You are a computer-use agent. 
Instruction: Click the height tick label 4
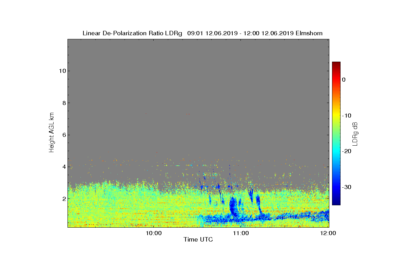tap(63, 167)
